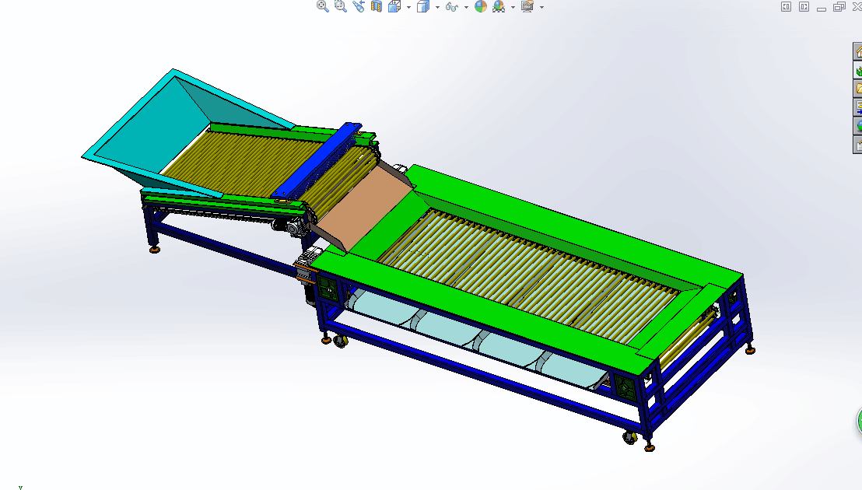Open the Display Style dropdown arrow

pos(437,7)
